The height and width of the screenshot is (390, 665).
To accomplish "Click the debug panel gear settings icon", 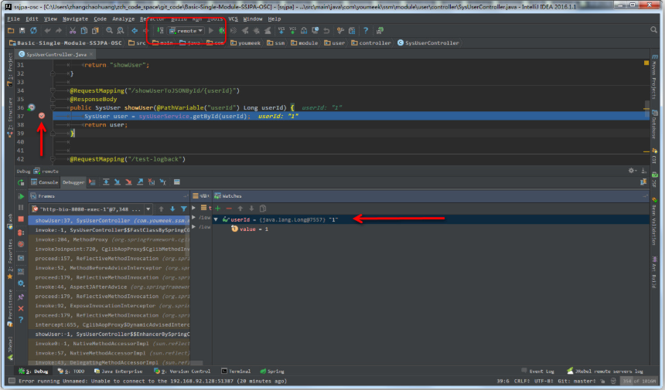I will 632,171.
